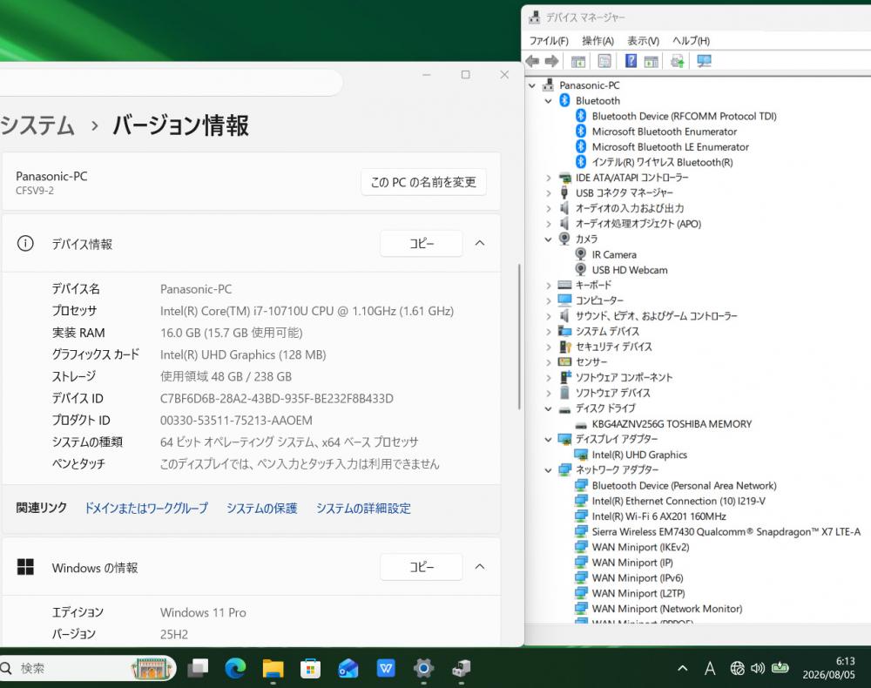Image resolution: width=871 pixels, height=688 pixels.
Task: Click the 16.0 GB RAM value
Action: pyautogui.click(x=231, y=333)
